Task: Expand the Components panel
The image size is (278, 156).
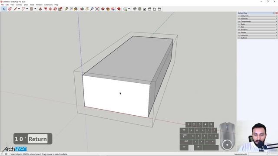Action: (257, 21)
